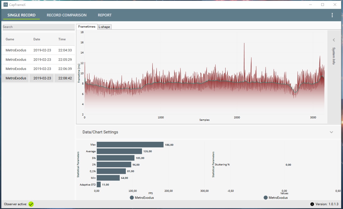The height and width of the screenshot is (209, 343).
Task: Click the 2019-02-23 date in 22:06:39 row
Action: click(42, 69)
